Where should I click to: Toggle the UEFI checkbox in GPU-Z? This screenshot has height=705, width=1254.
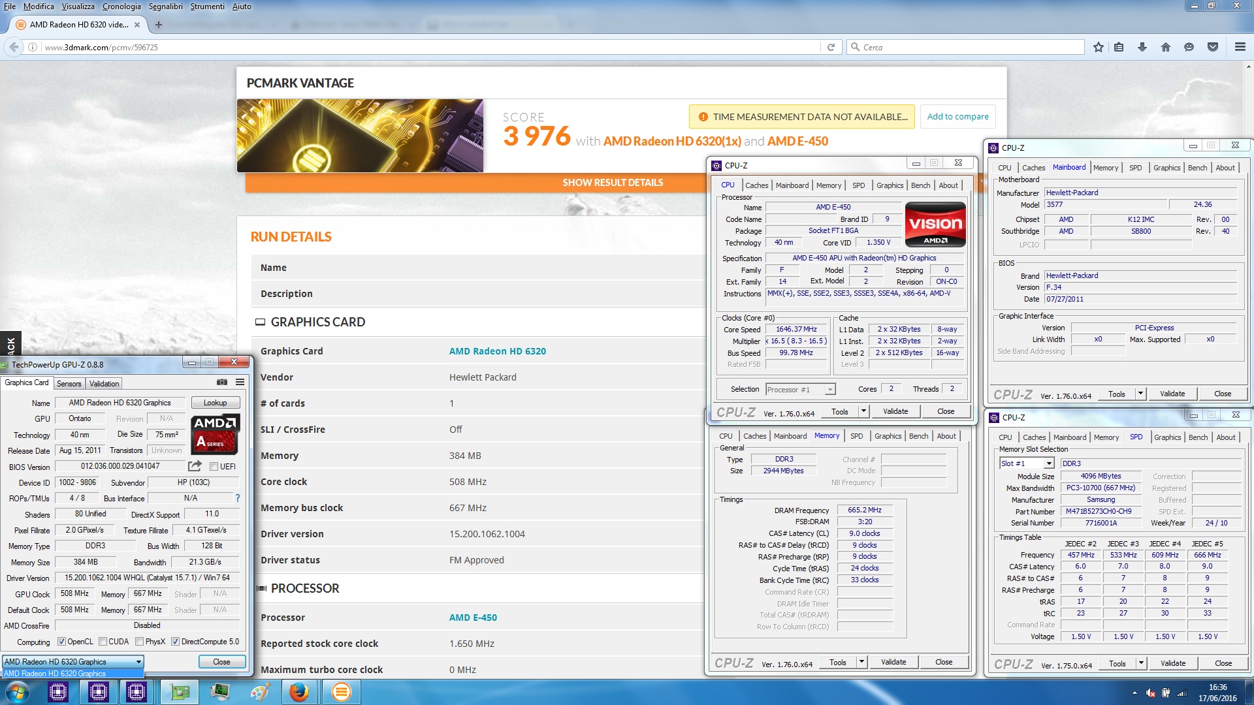[x=214, y=466]
